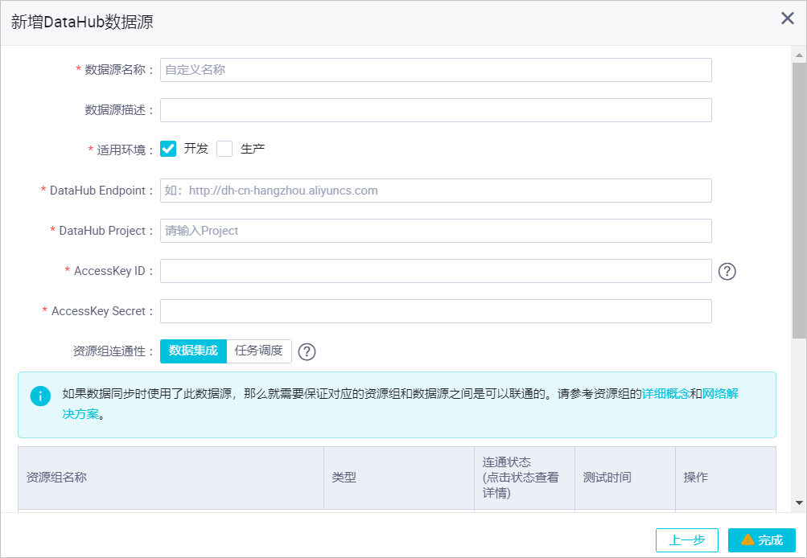Click the 数据源名称 input field
This screenshot has height=558, width=807.
tap(435, 70)
